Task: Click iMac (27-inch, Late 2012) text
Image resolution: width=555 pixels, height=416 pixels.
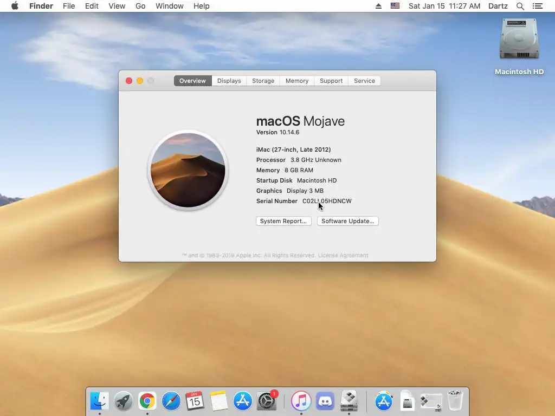Action: [x=293, y=149]
